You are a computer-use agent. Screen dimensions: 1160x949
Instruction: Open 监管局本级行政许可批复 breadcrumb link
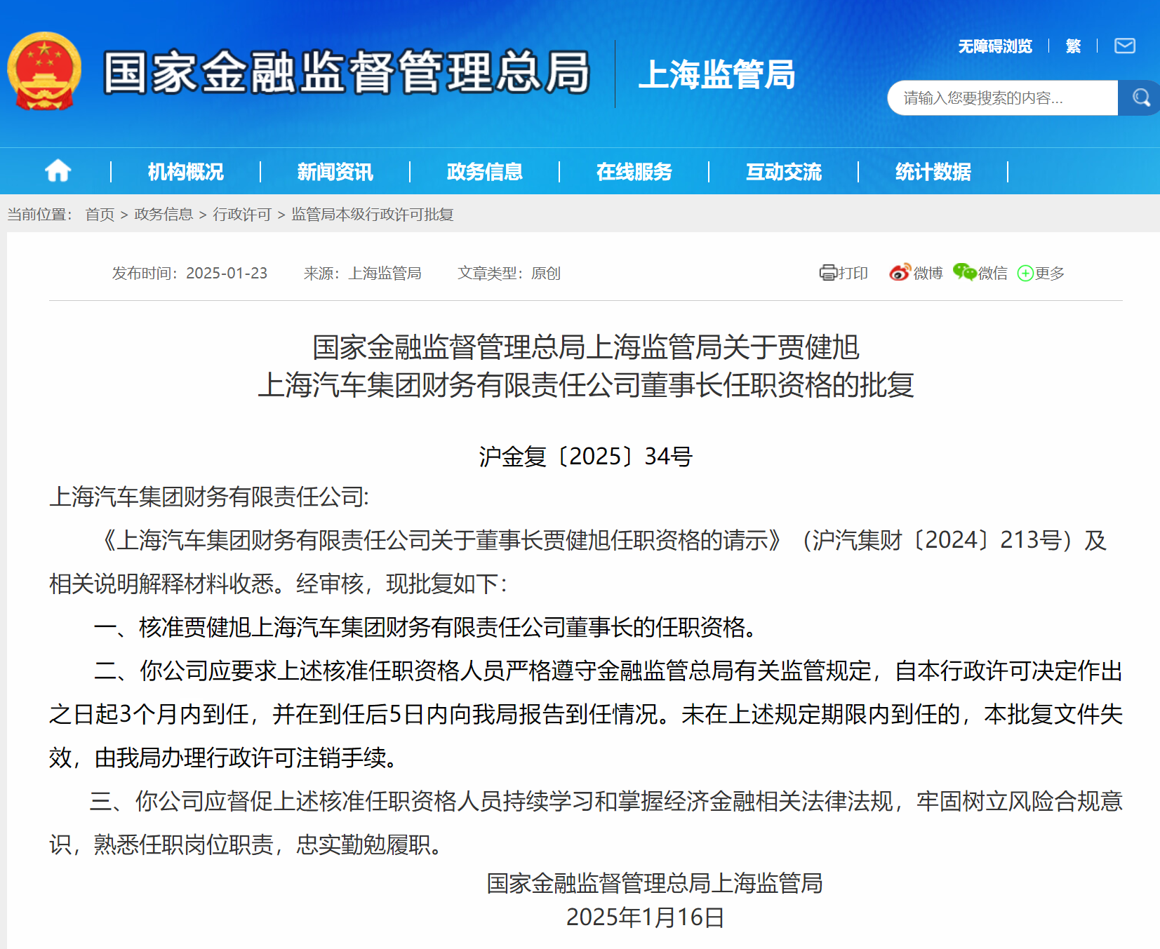click(x=372, y=215)
